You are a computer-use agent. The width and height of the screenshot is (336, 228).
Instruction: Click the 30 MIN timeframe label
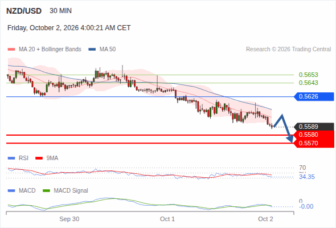click(60, 11)
